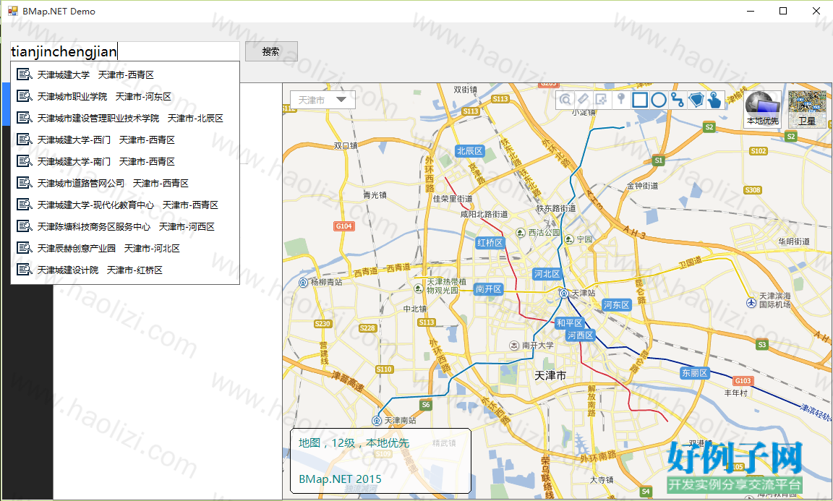833x501 pixels.
Task: Choose suggestion 天津陈塘科技商务区服务中心
Action: pyautogui.click(x=125, y=227)
